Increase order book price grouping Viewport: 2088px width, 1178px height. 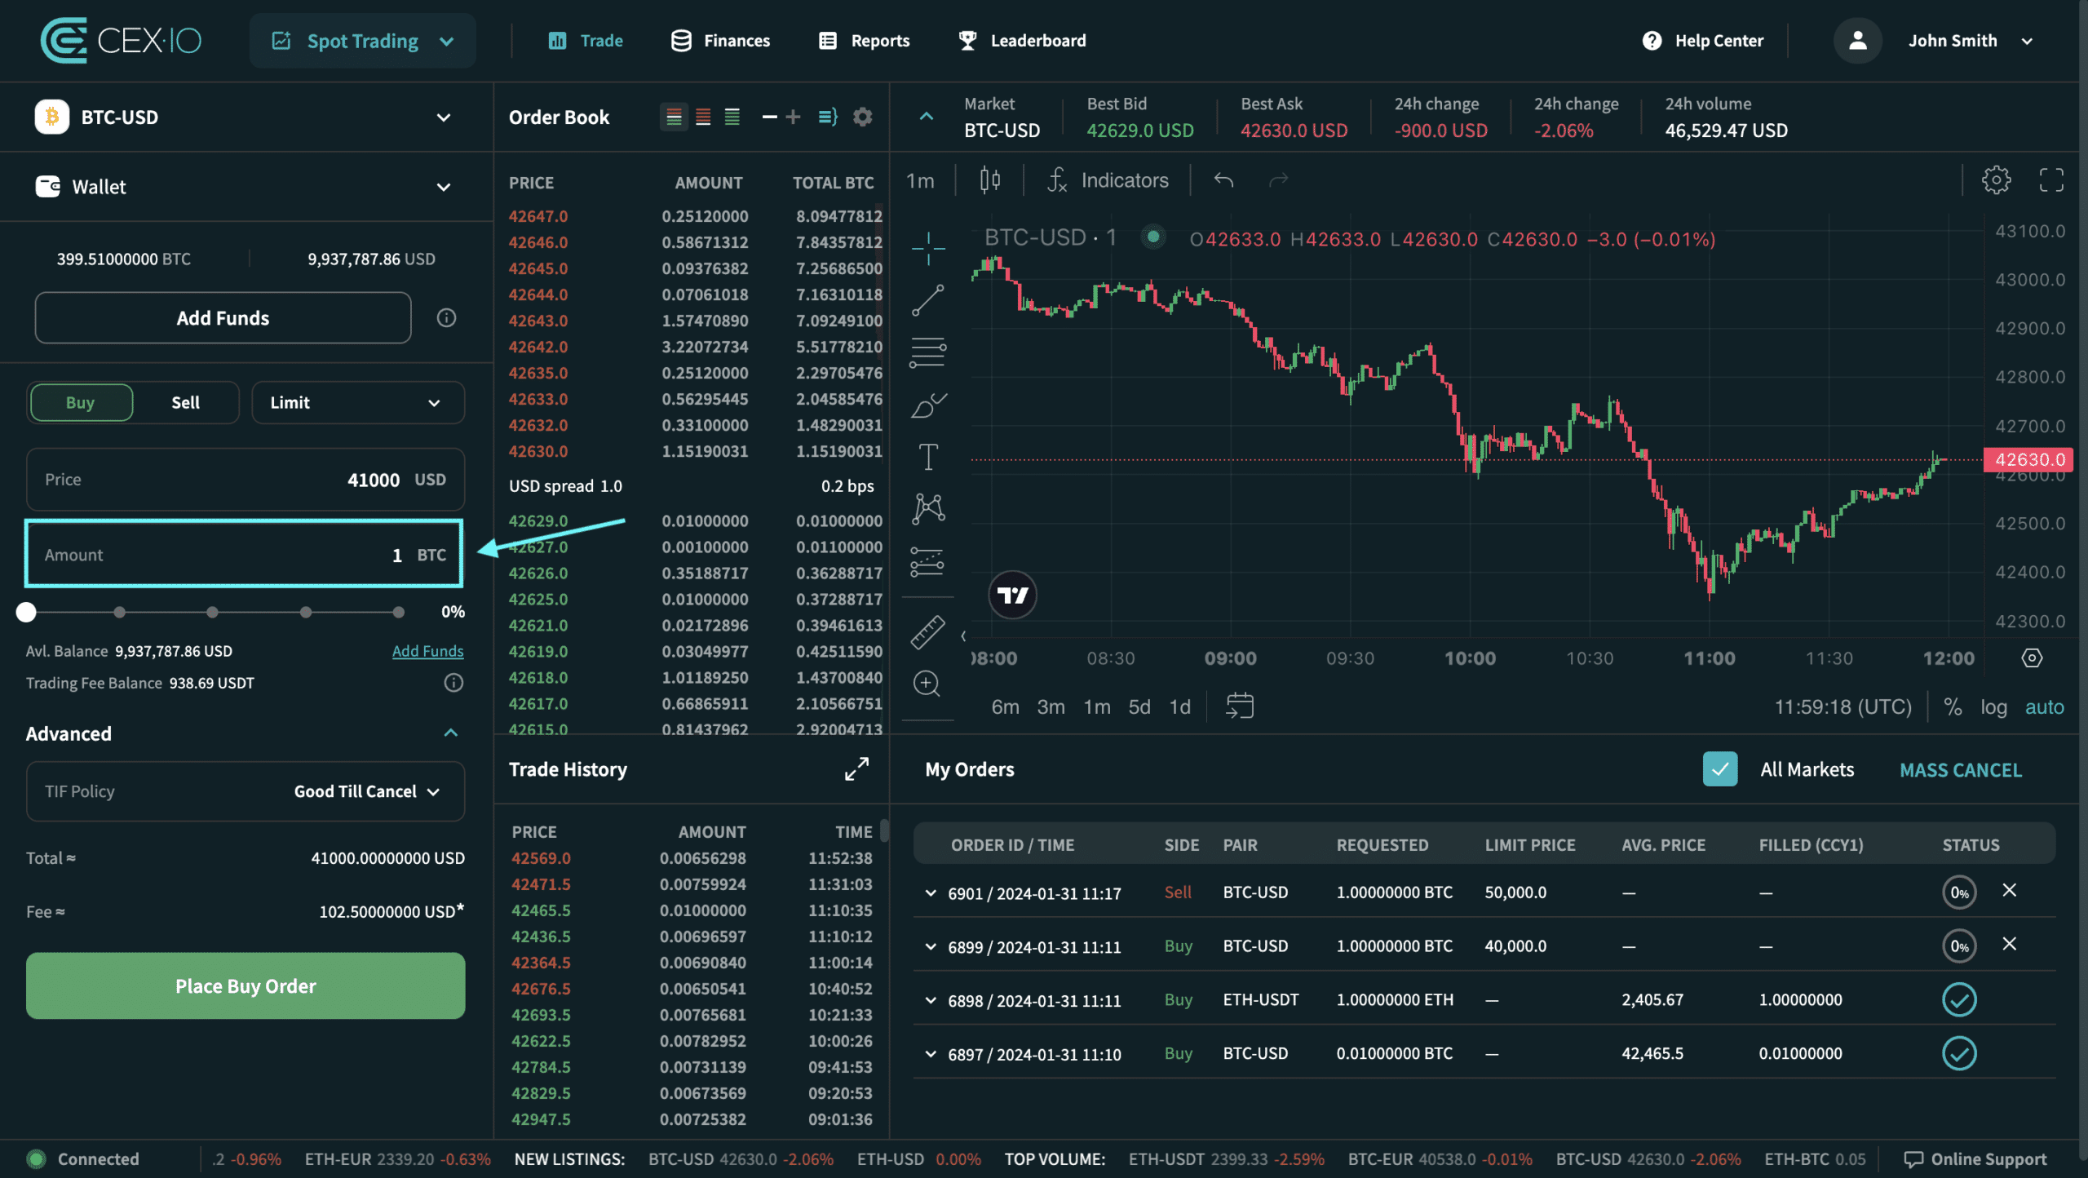pos(793,117)
